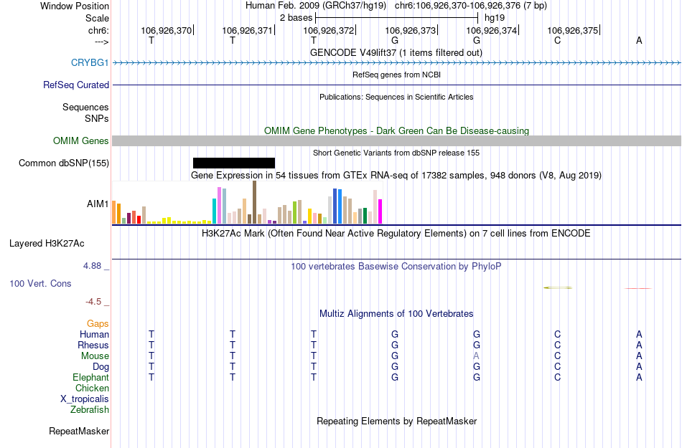Click the 'RefSeq genes from NCBI' title

pyautogui.click(x=396, y=75)
